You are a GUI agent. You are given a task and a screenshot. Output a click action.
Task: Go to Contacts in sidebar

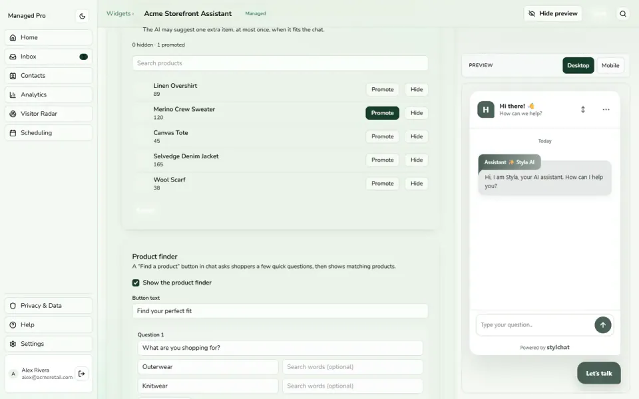[x=49, y=76]
